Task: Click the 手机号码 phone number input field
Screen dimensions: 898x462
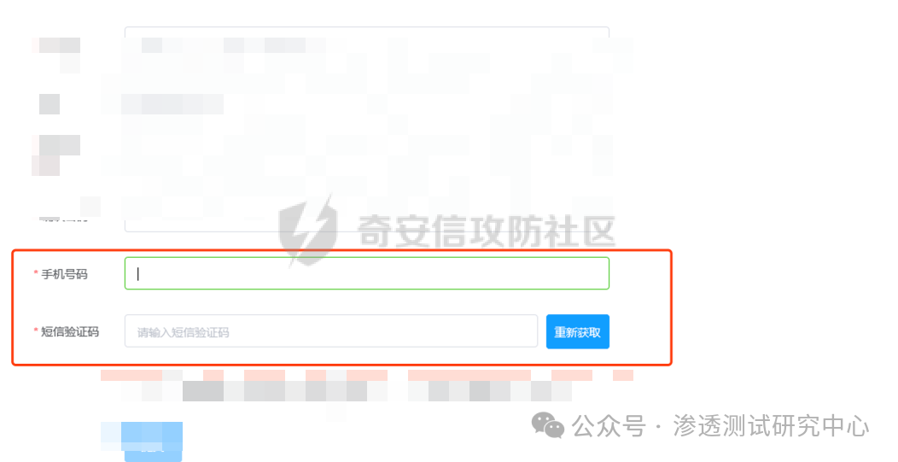Action: (x=366, y=273)
